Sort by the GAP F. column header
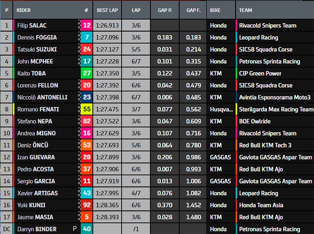The height and width of the screenshot is (234, 314). [x=193, y=10]
